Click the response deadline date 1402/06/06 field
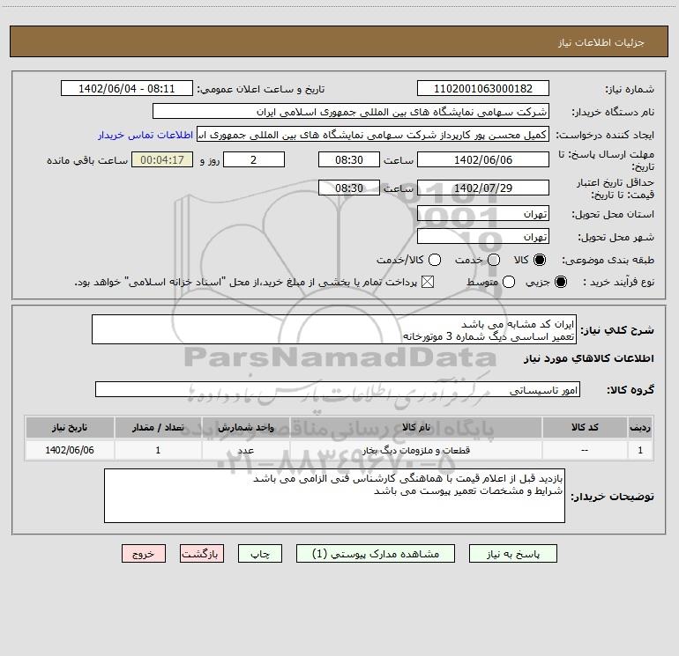679x656 pixels. 483,159
